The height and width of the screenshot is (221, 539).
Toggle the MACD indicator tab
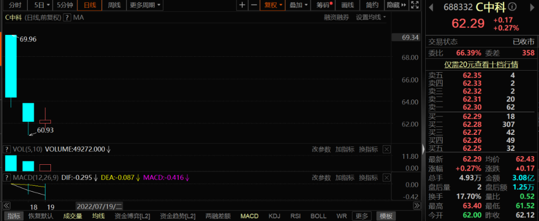249,216
